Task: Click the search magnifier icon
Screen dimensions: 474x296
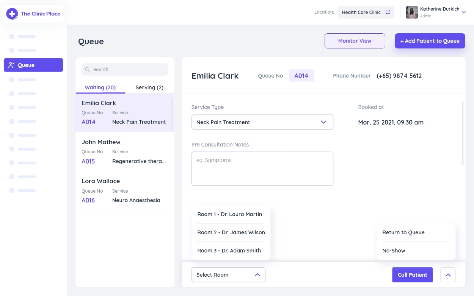Action: 88,69
